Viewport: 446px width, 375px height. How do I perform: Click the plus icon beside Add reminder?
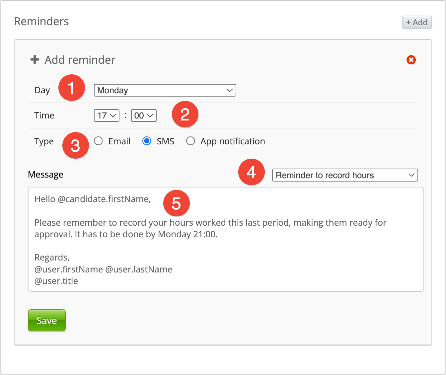point(35,60)
